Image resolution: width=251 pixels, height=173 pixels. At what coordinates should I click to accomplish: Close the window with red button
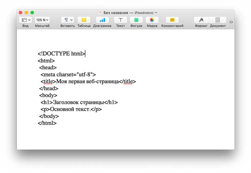pyautogui.click(x=20, y=12)
